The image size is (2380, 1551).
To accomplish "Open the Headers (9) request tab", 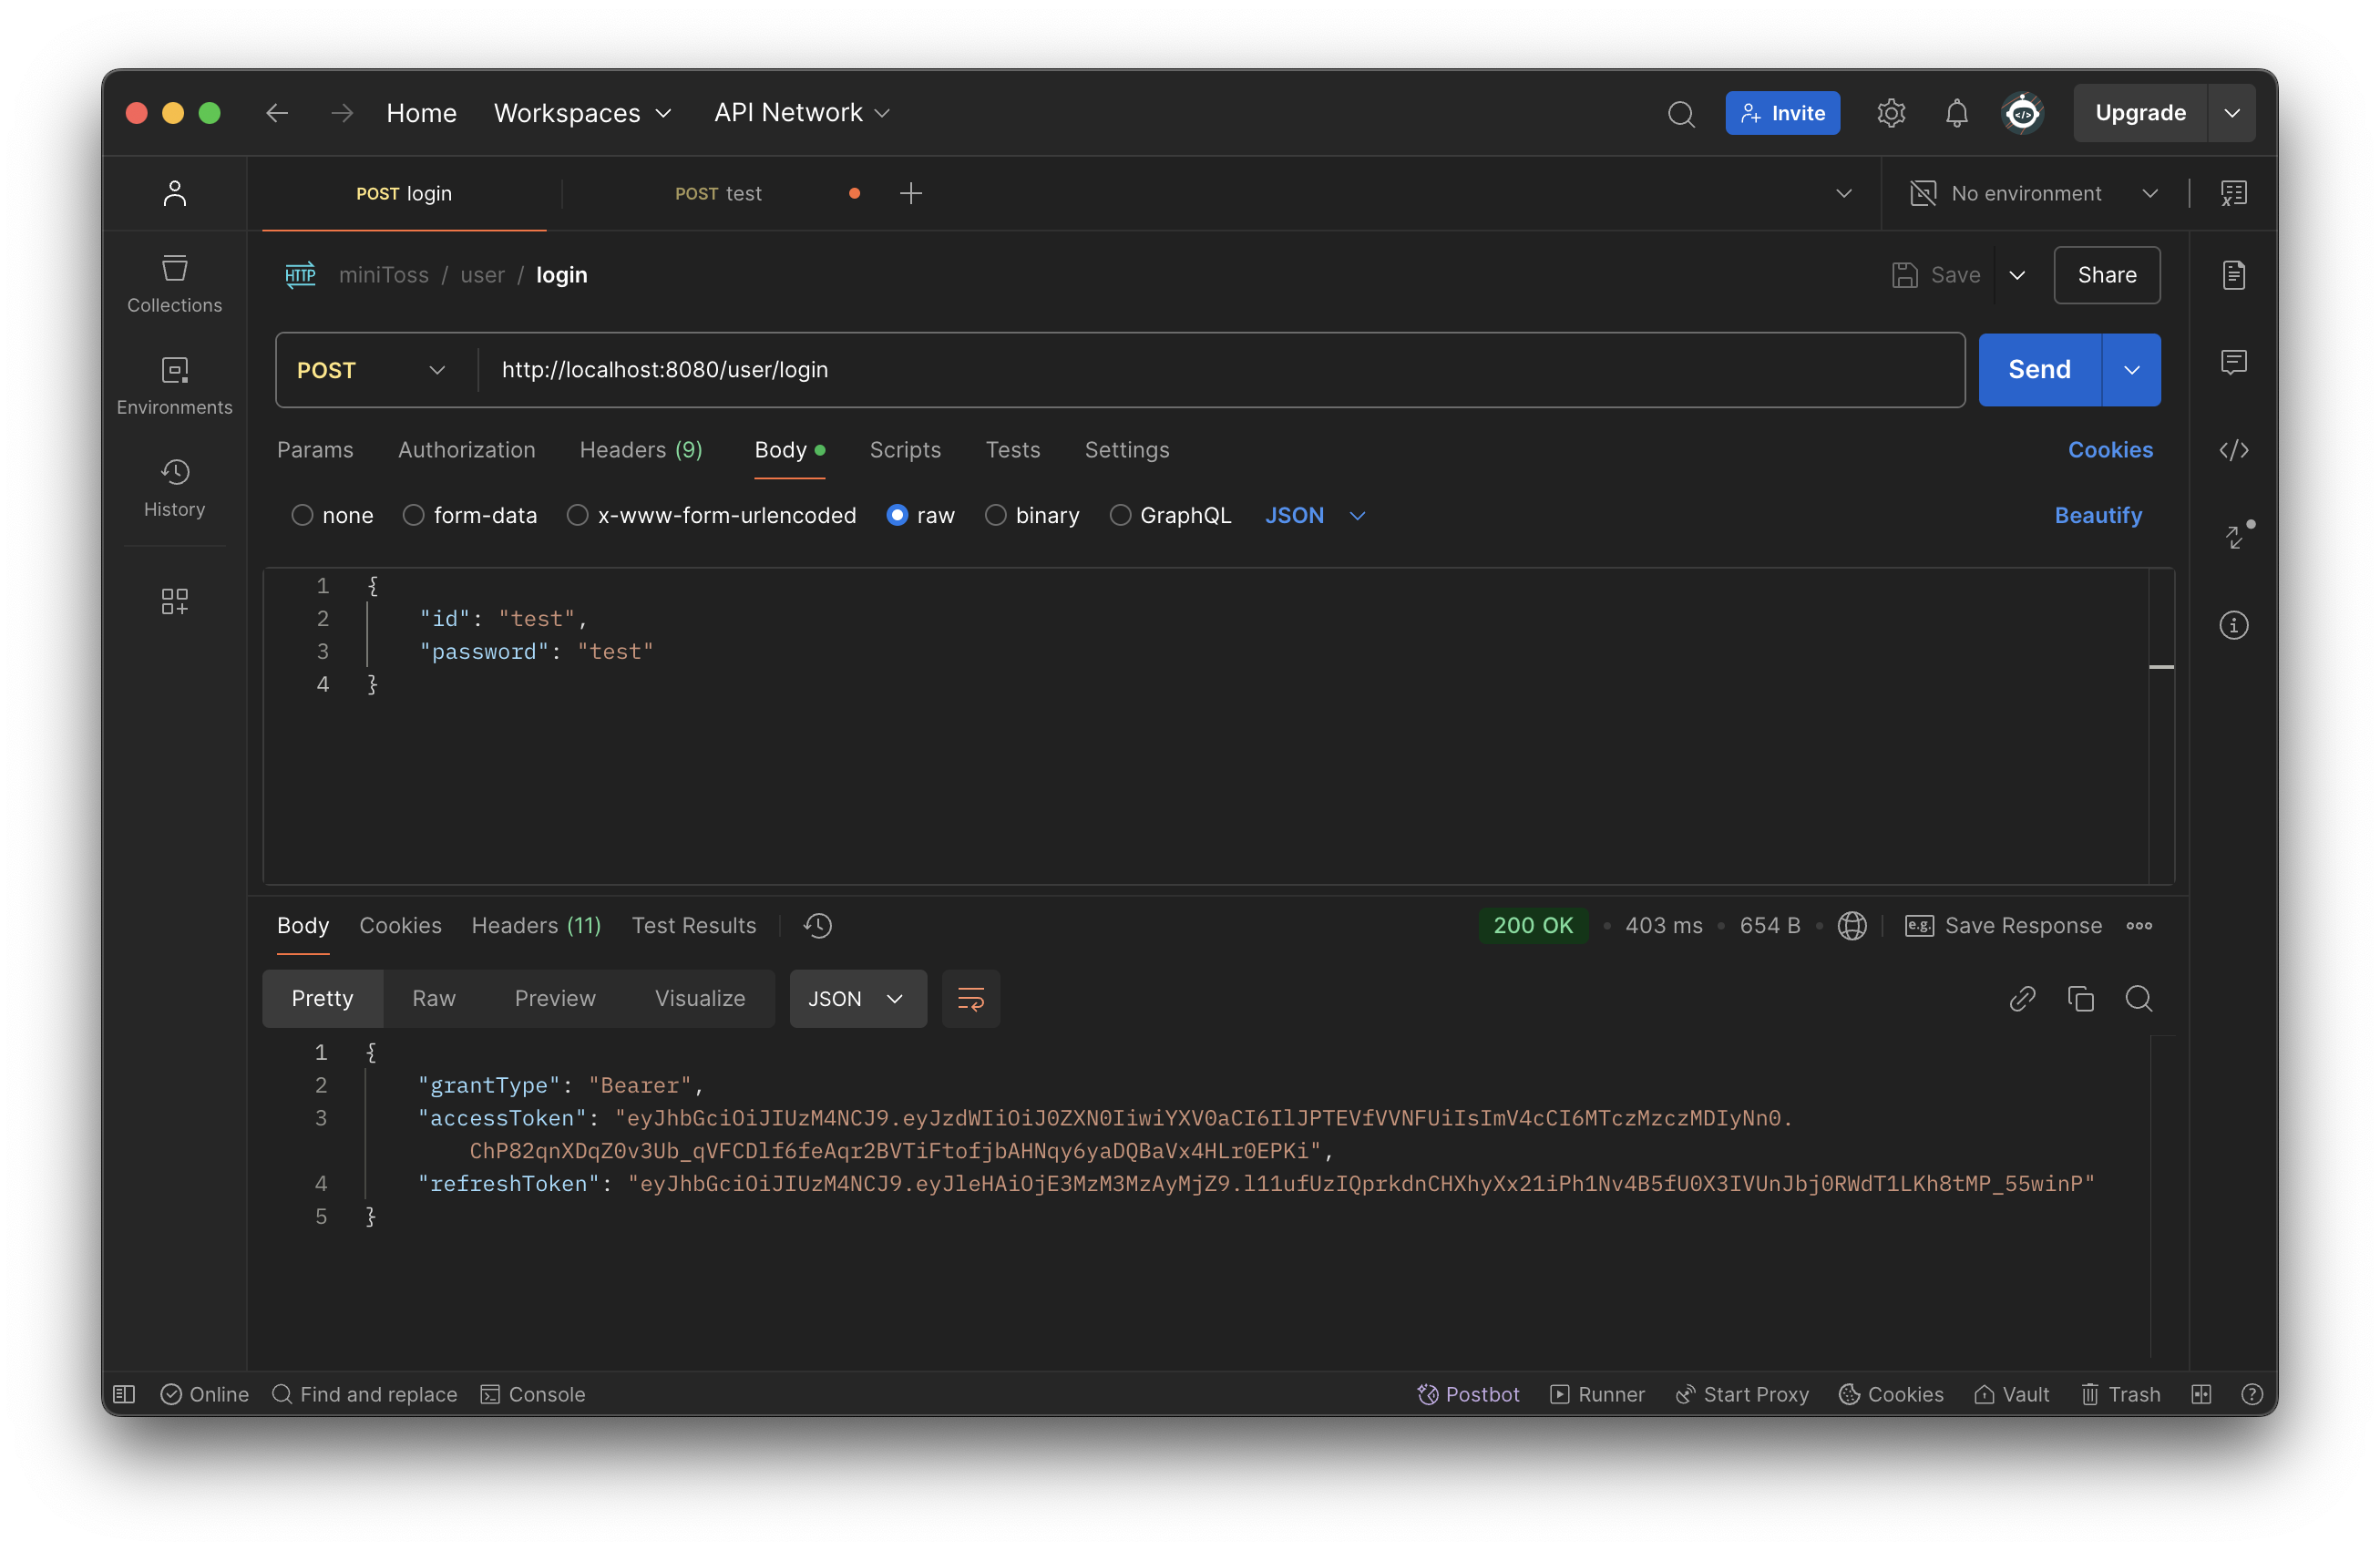I will (641, 450).
